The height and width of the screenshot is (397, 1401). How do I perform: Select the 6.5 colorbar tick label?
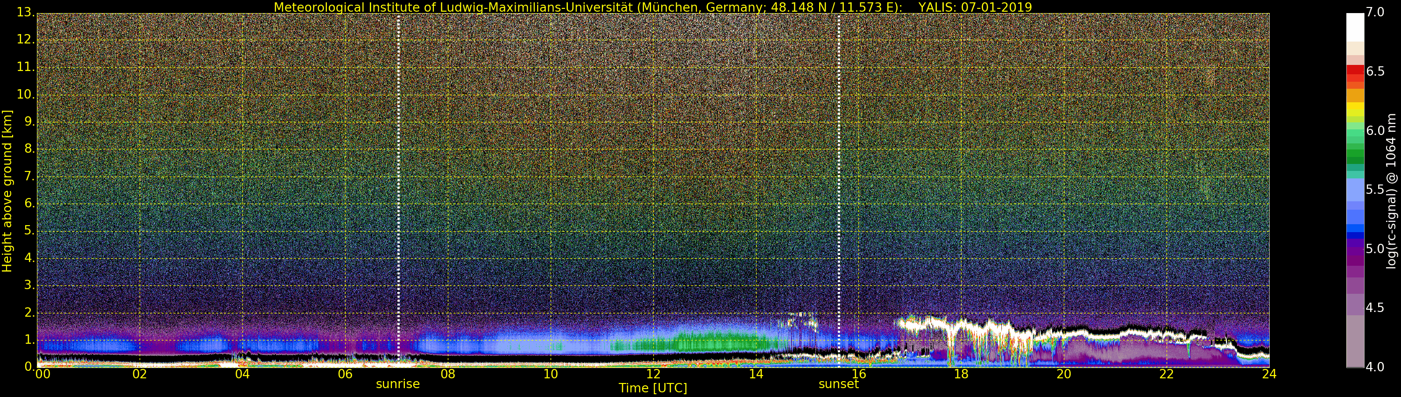point(1375,71)
